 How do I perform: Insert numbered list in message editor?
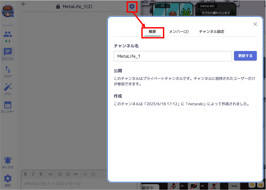pyautogui.click(x=60, y=174)
